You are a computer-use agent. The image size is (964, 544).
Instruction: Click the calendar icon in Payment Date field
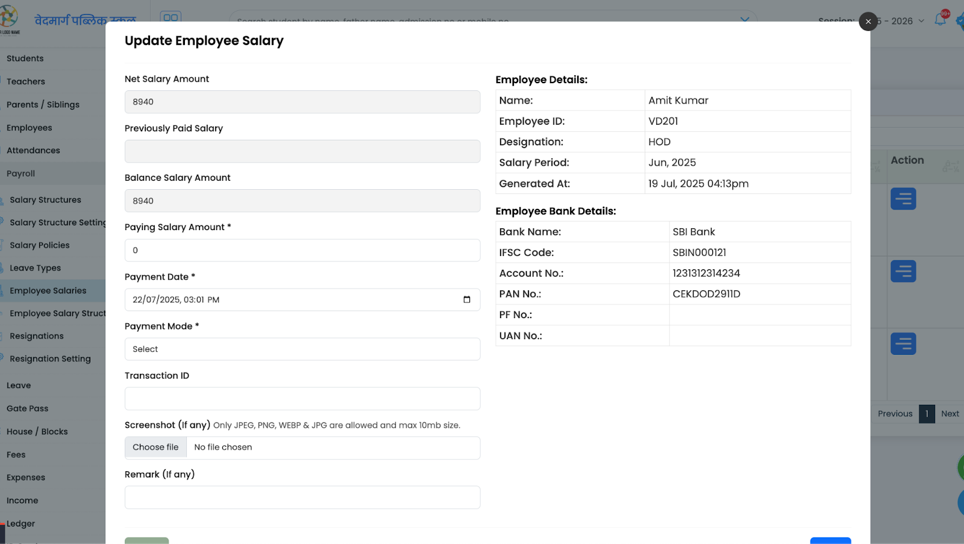(x=468, y=299)
